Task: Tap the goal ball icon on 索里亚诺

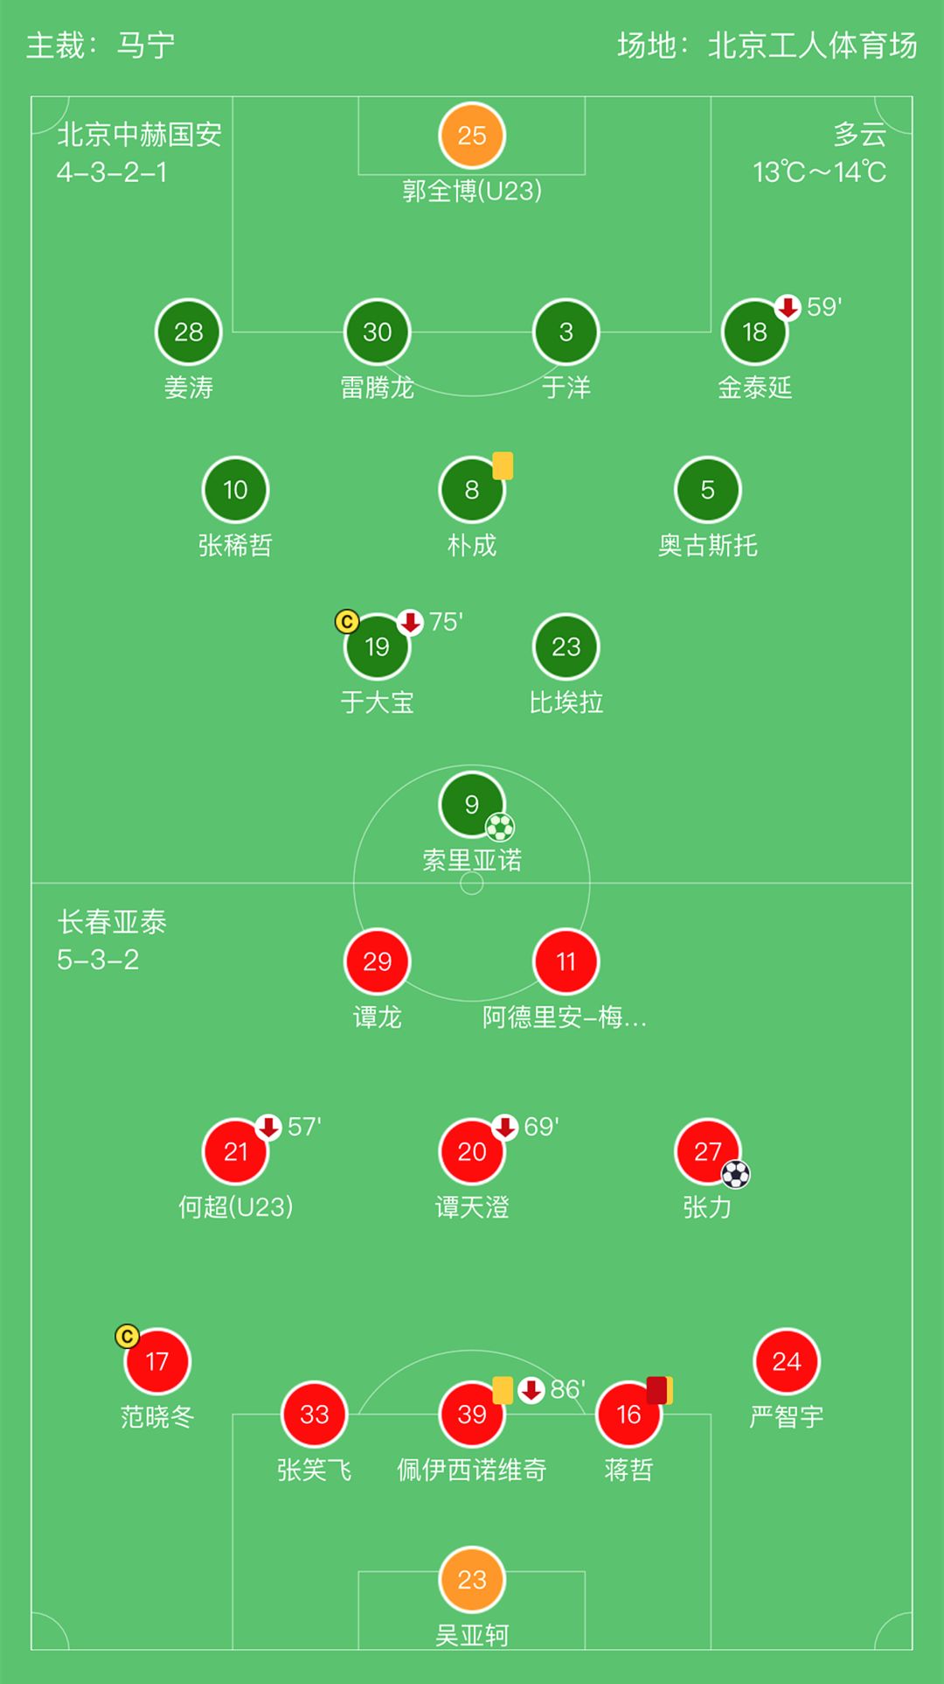Action: pyautogui.click(x=500, y=827)
